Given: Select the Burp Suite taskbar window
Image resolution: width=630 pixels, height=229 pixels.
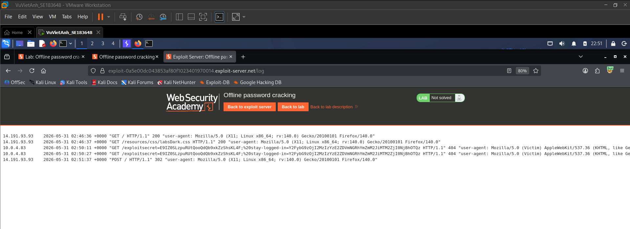Looking at the screenshot, I should point(127,44).
